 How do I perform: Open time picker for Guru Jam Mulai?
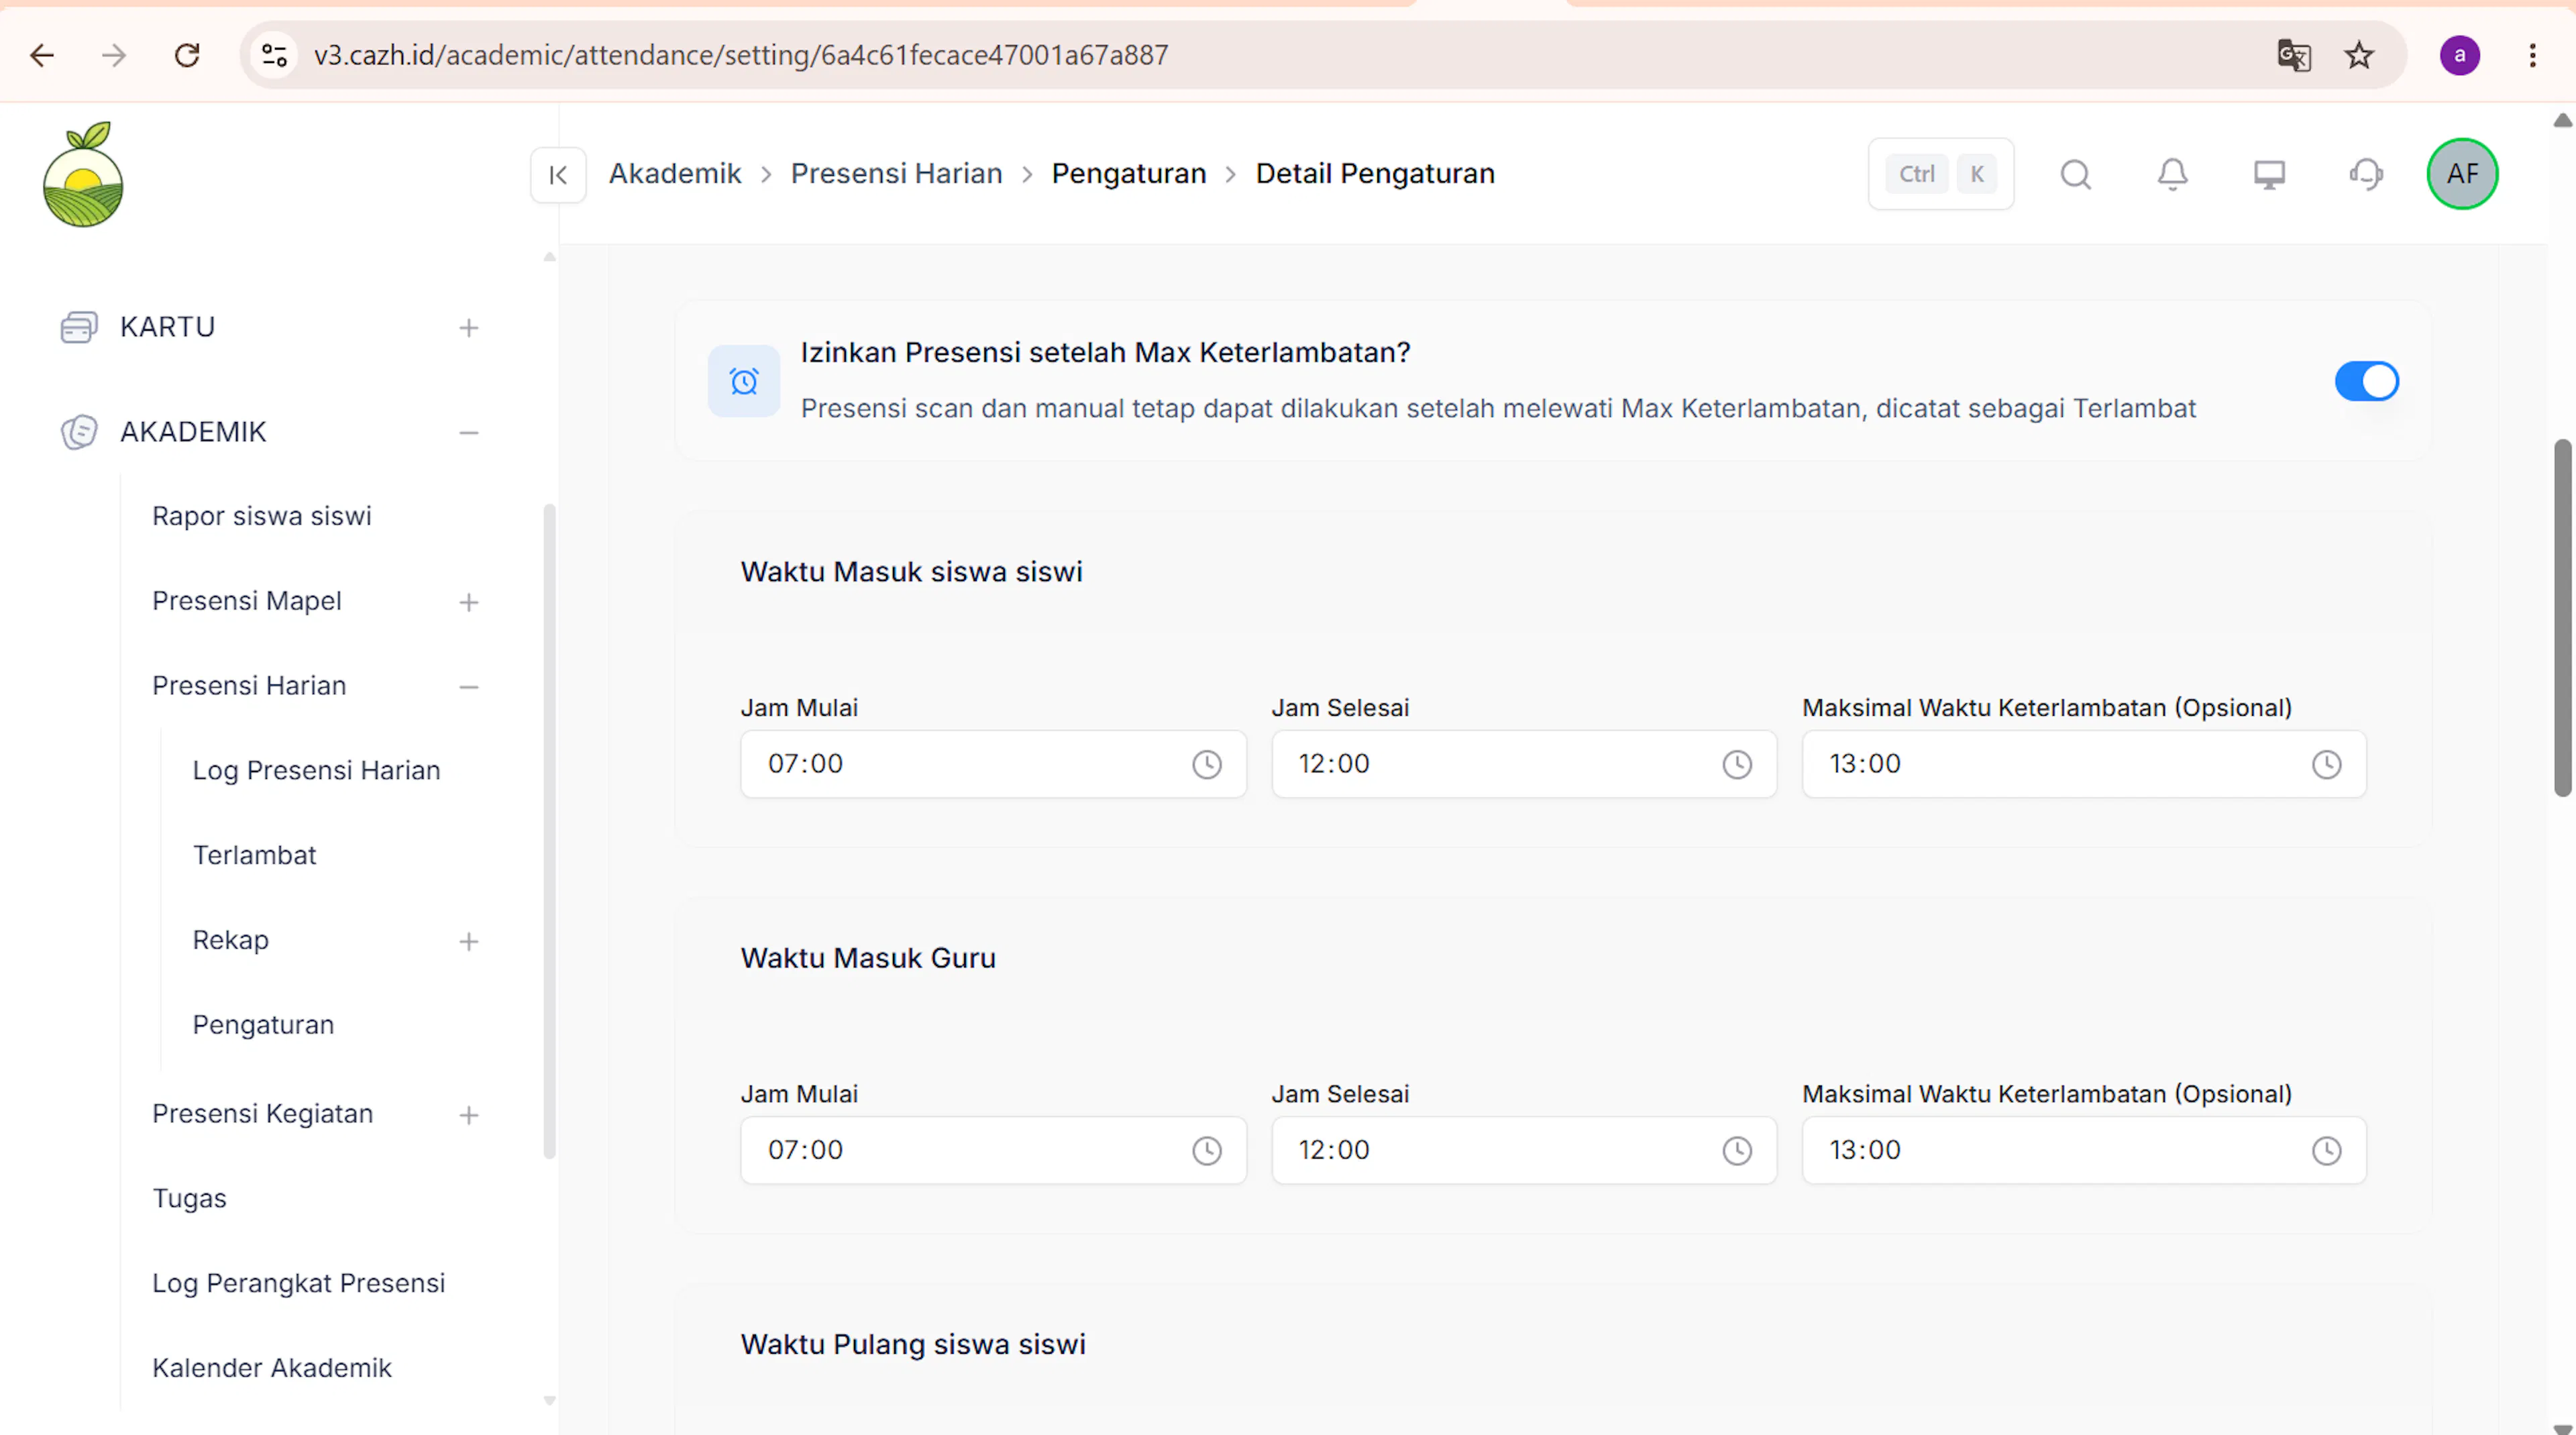coord(1207,1151)
